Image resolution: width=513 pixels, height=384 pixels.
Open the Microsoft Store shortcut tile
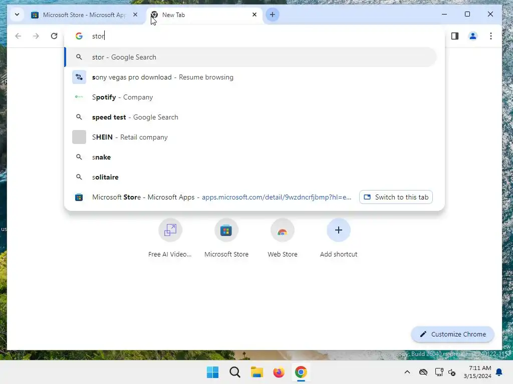tap(226, 238)
